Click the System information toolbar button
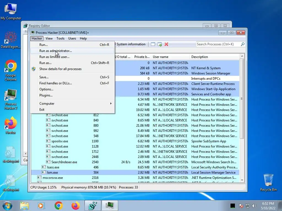The width and height of the screenshot is (282, 211). pos(131,44)
